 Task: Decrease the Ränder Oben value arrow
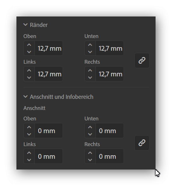coord(29,52)
